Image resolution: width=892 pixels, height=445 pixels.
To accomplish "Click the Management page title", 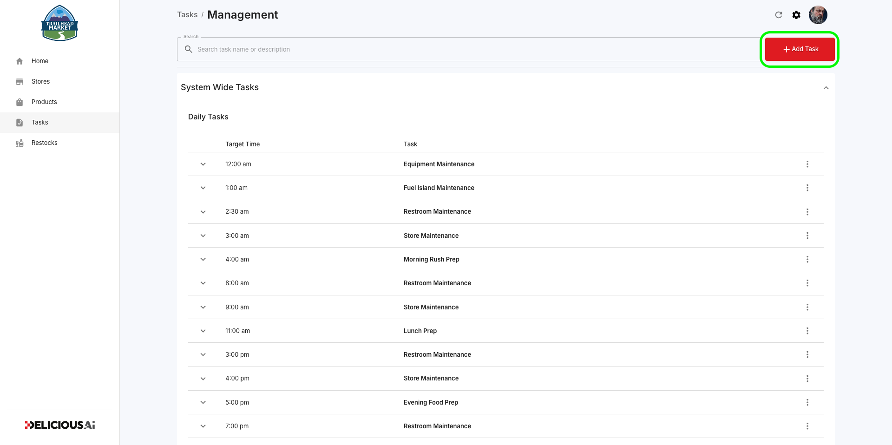I will [x=243, y=15].
